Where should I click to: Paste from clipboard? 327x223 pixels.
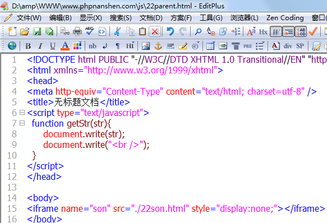[x=142, y=31]
